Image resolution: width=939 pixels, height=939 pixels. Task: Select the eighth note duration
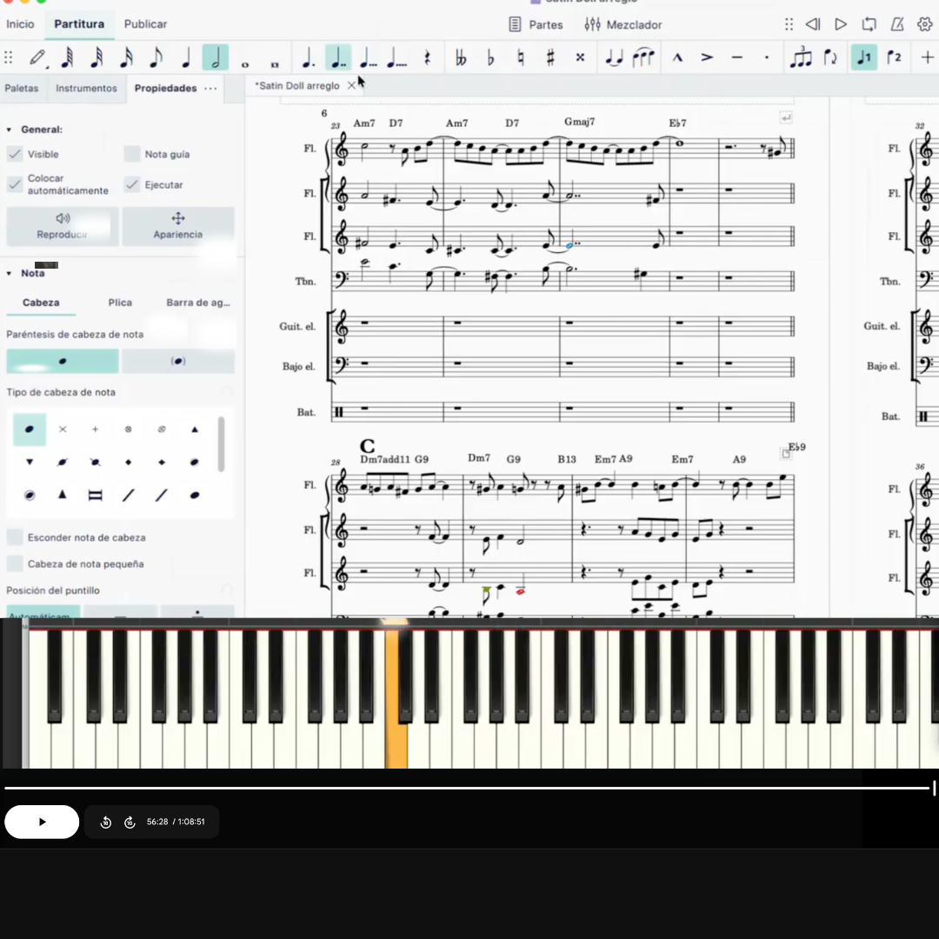pos(156,57)
